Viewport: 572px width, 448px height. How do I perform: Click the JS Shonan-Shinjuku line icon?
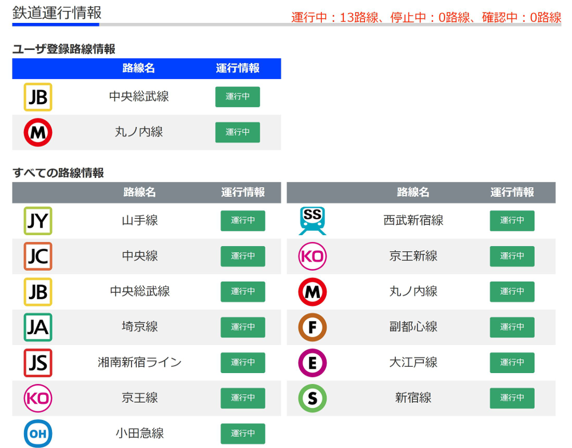click(x=38, y=363)
